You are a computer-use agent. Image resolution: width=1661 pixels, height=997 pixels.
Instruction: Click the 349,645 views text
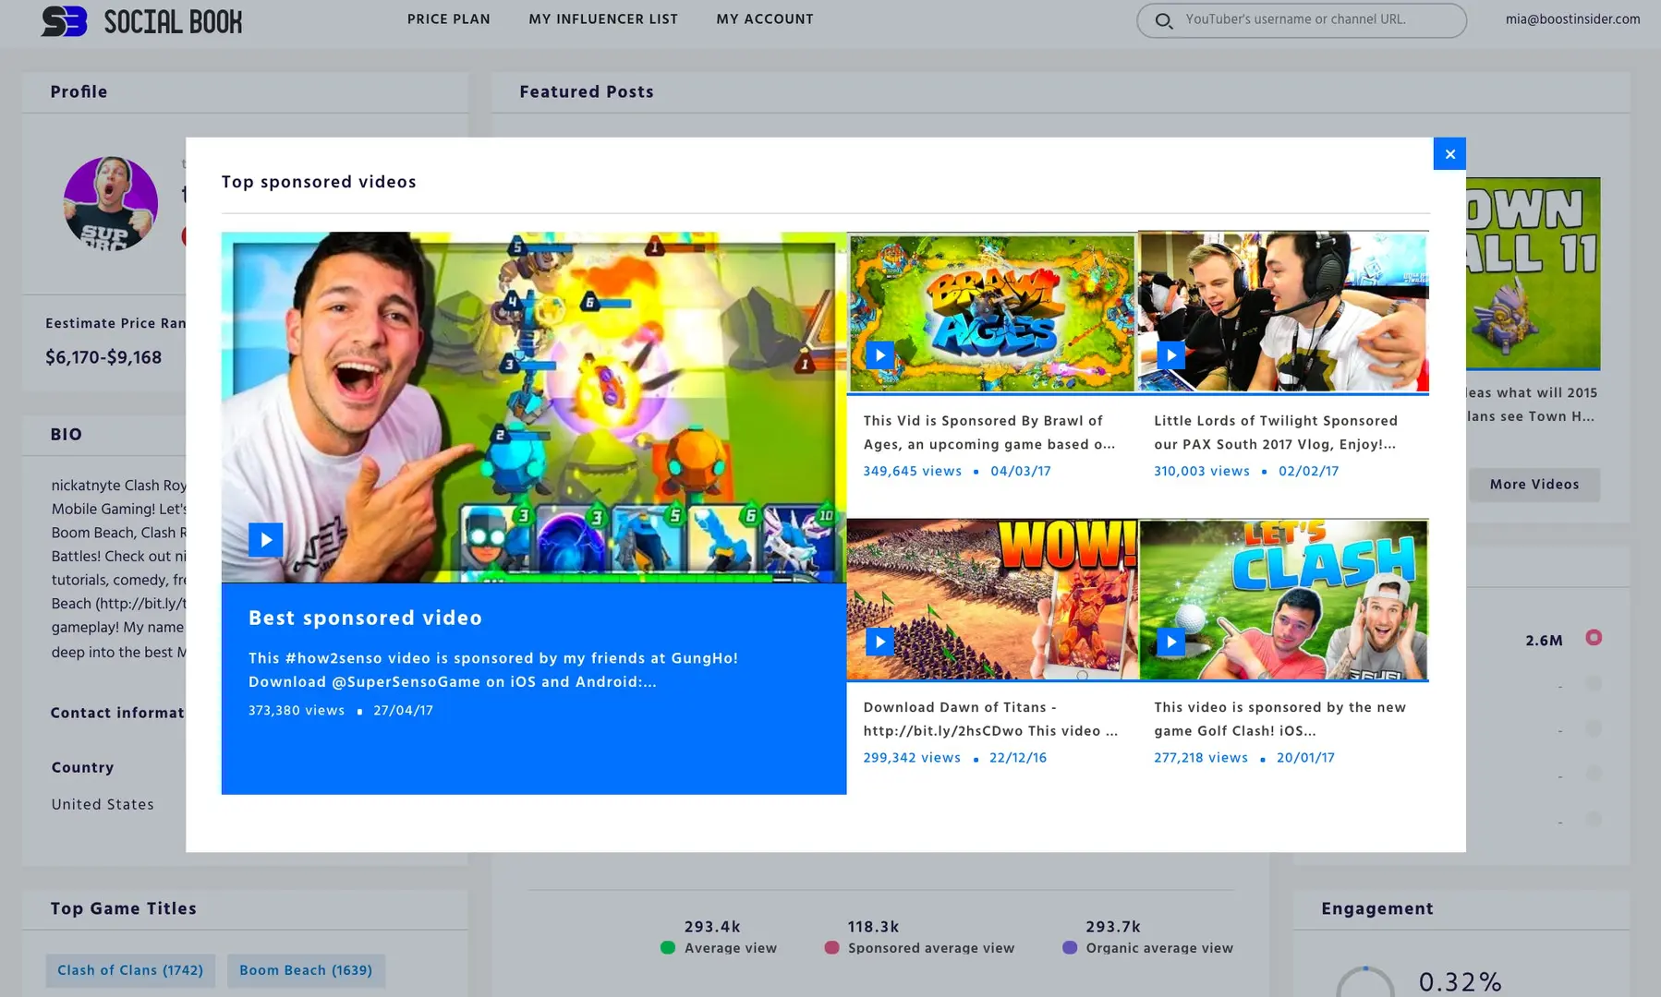pos(913,471)
